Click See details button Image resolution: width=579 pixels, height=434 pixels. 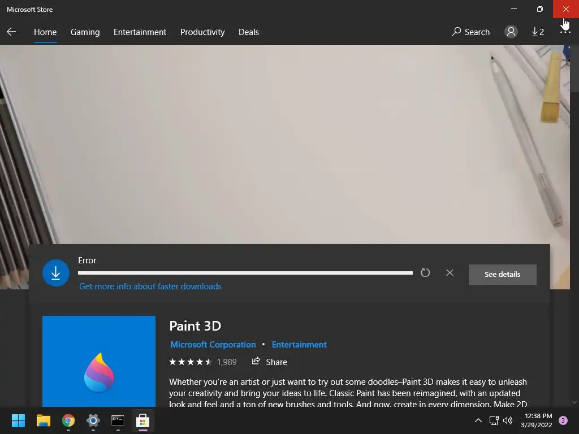502,274
